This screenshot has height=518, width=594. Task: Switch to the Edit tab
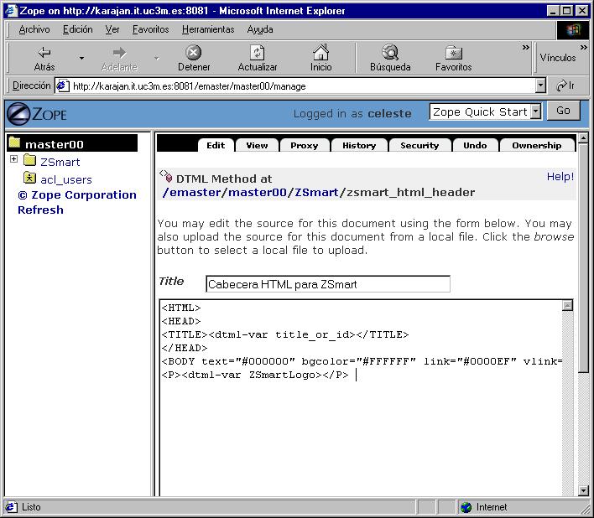pos(216,145)
